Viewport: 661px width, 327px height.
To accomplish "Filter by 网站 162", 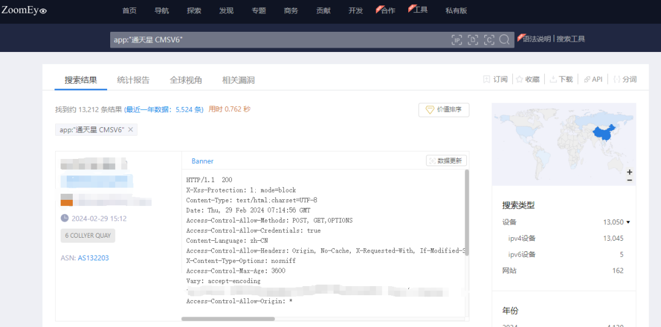I will (563, 271).
